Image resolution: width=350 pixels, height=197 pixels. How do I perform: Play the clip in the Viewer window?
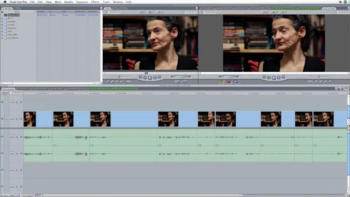tap(150, 78)
